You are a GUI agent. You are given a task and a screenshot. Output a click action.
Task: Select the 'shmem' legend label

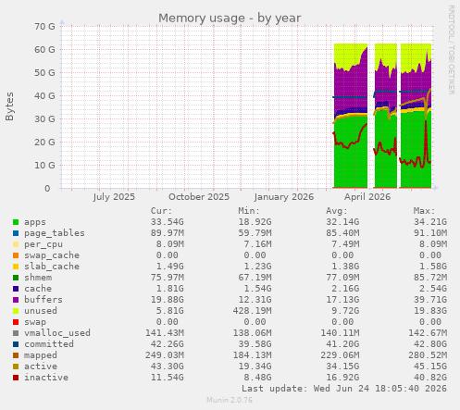(38, 278)
